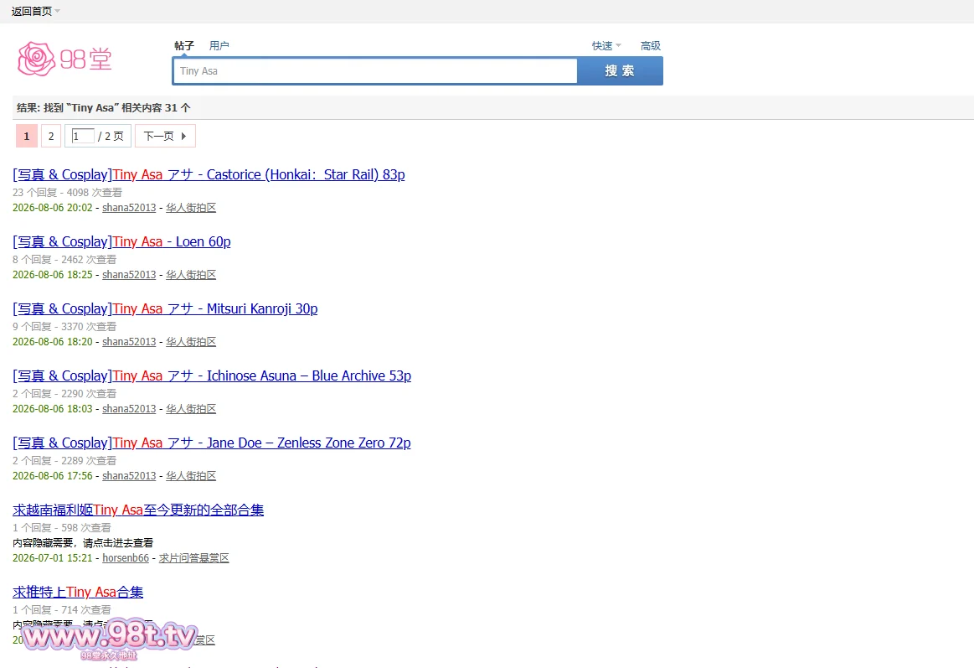Viewport: 974px width, 668px height.
Task: Click the 1 个回复 - 598 次查看 text
Action: coord(61,528)
